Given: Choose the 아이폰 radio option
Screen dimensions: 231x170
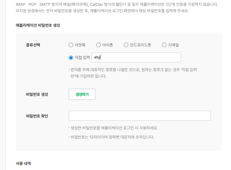Looking at the screenshot, I should coord(99,45).
